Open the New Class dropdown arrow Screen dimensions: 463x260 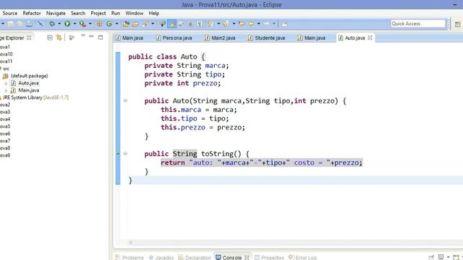pos(116,24)
